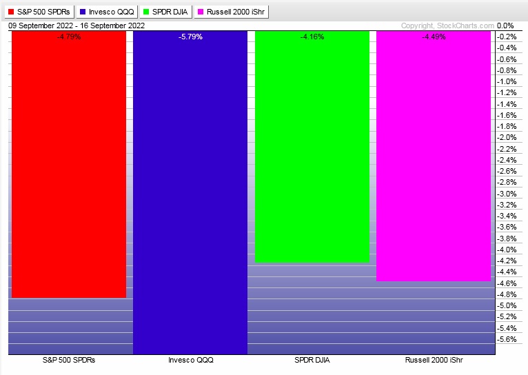Toggle the S&P 500 SPDRs legend button
Image resolution: width=528 pixels, height=375 pixels.
(x=39, y=12)
